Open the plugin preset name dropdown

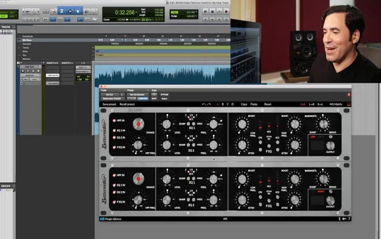[137, 94]
